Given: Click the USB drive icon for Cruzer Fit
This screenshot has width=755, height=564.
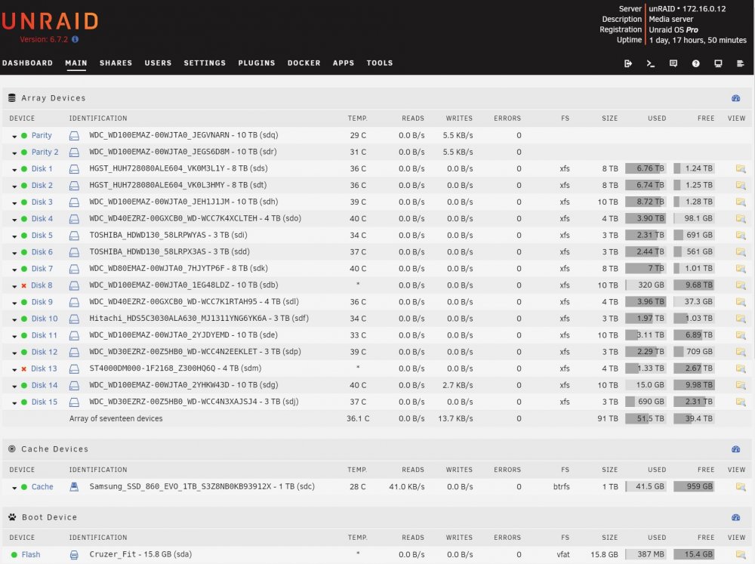Looking at the screenshot, I should [74, 555].
